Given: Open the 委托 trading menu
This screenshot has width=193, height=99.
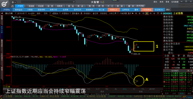Looking at the screenshot, I should (x=155, y=2).
